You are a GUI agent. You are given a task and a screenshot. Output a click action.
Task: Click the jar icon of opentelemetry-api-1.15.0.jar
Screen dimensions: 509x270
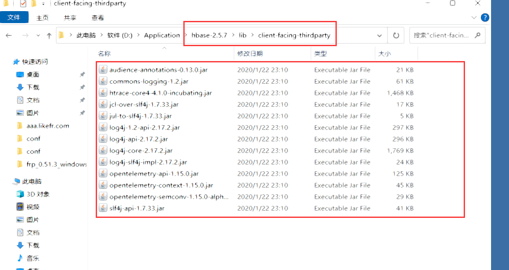click(x=103, y=173)
